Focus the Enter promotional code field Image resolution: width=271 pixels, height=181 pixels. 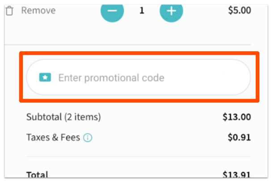139,78
